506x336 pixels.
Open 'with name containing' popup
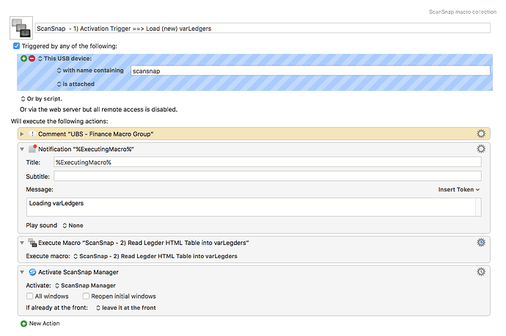pyautogui.click(x=90, y=70)
